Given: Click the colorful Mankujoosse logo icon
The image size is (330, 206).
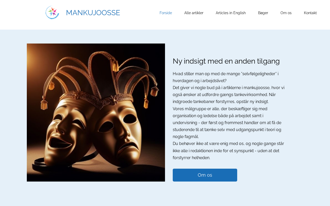Looking at the screenshot, I should pos(52,12).
